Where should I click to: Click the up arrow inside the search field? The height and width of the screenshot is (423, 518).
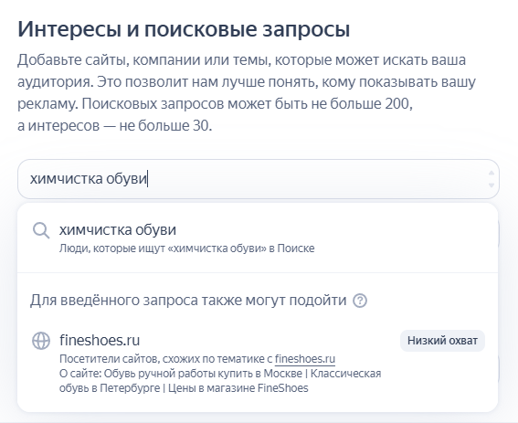point(492,173)
